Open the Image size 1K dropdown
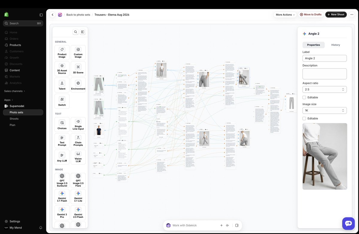Screen dimensions: 359x234 (x=325, y=110)
